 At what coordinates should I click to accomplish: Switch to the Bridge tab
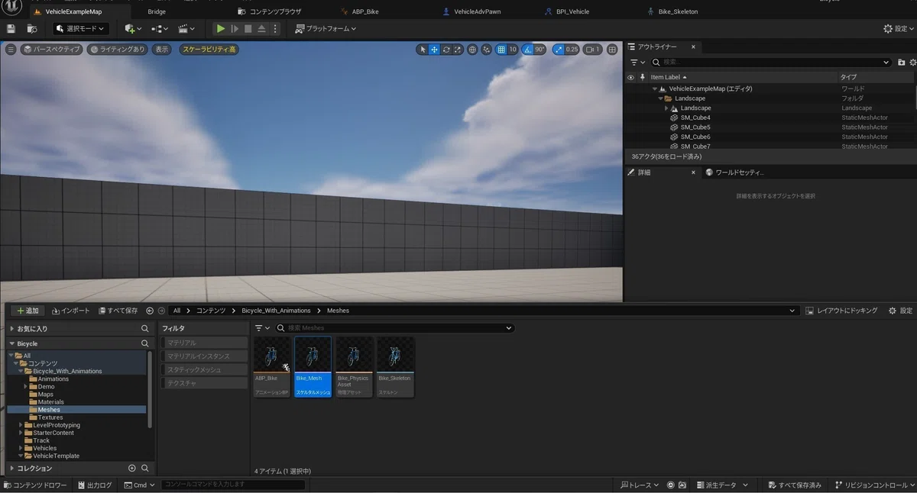tap(157, 11)
